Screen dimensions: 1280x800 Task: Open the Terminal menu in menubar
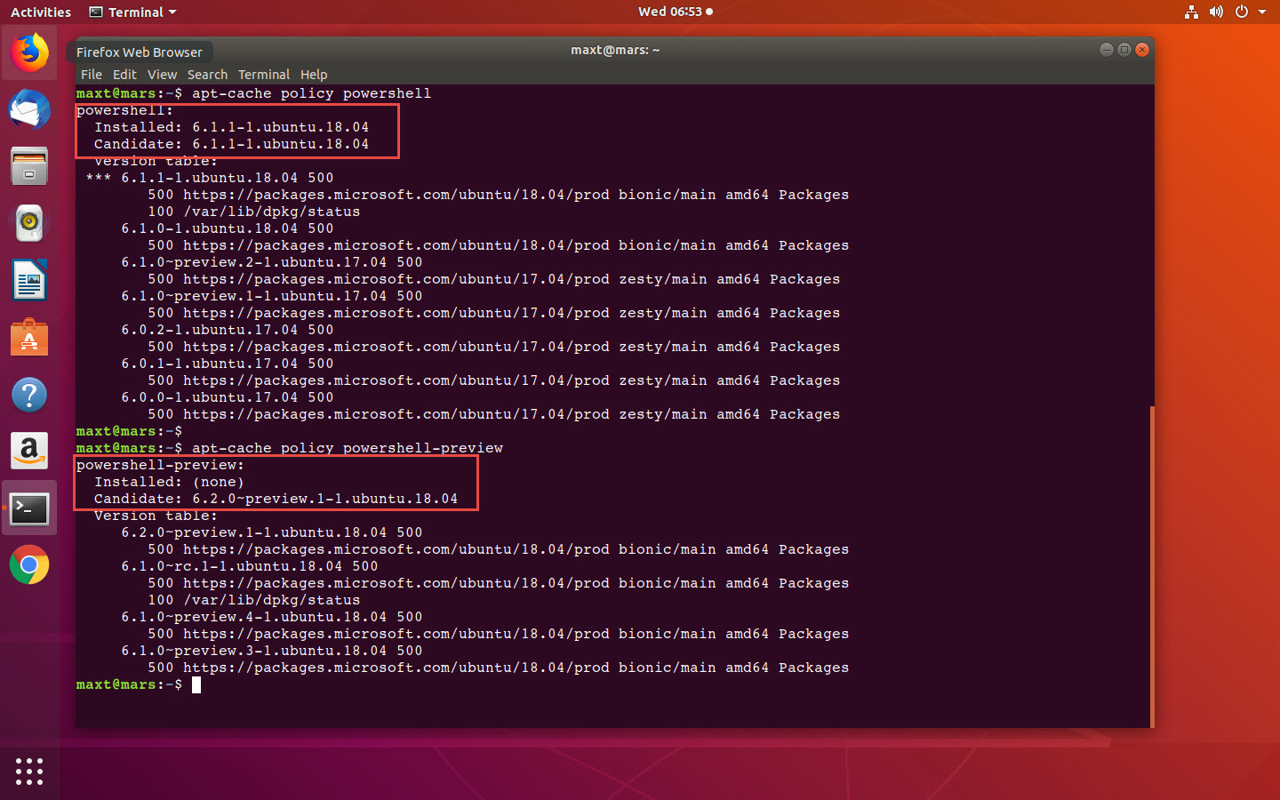click(264, 75)
